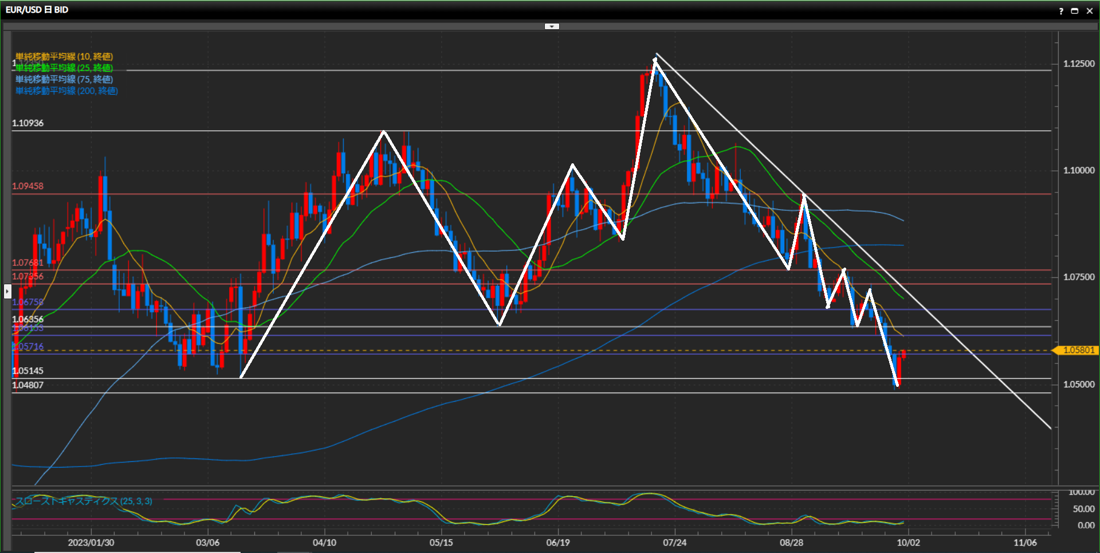Viewport: 1100px width, 553px height.
Task: Select the 75-period moving average label
Action: [x=64, y=79]
